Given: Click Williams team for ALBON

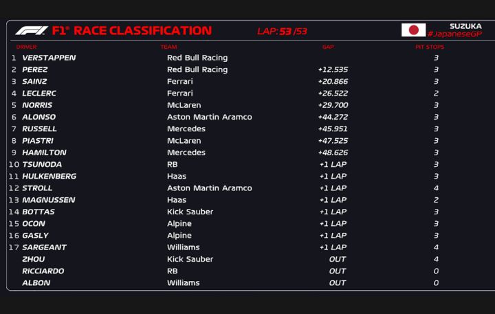Looking at the screenshot, I should click(x=183, y=282).
